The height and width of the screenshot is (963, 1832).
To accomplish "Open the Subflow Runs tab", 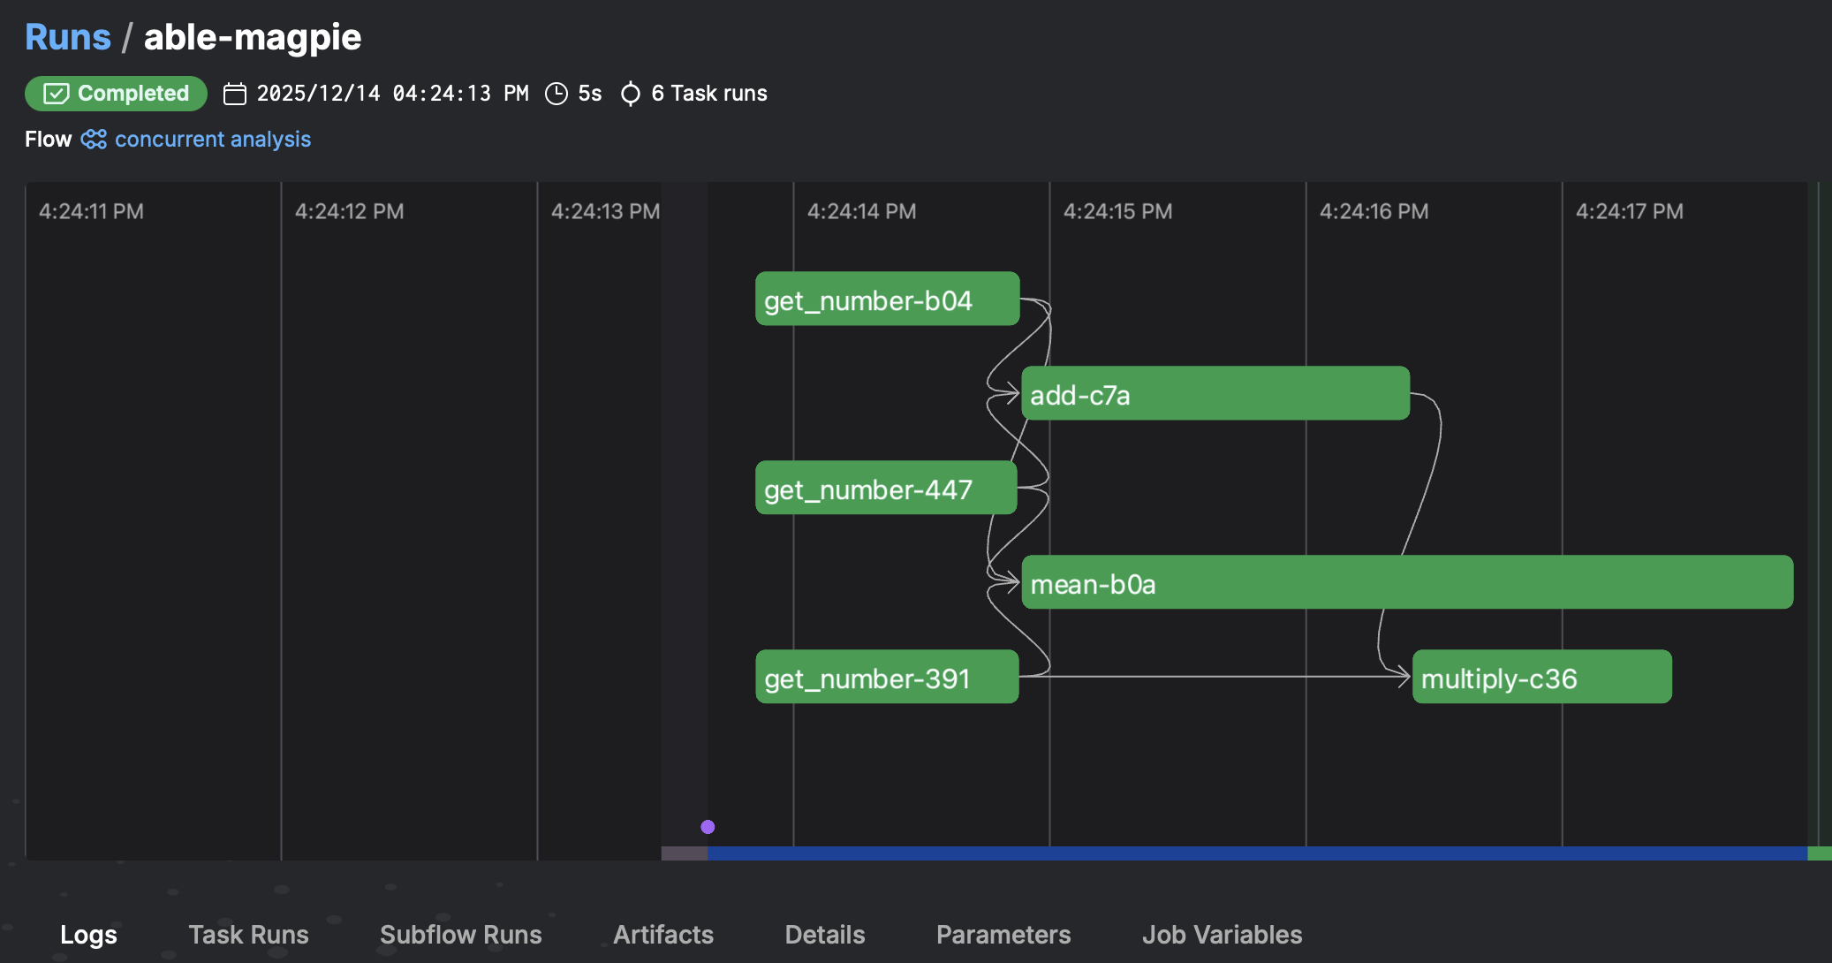I will [x=460, y=934].
